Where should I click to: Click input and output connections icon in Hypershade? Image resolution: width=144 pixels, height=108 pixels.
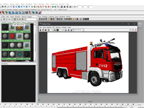(x=9, y=19)
